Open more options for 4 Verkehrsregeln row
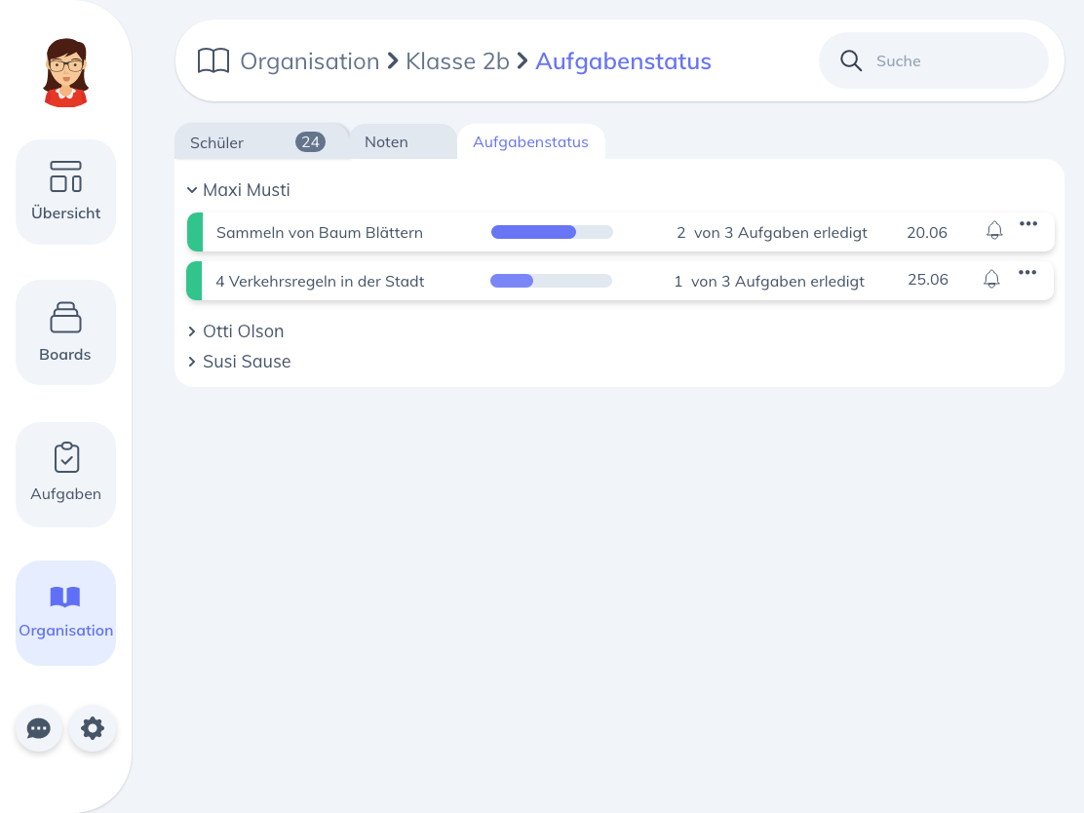The image size is (1084, 813). coord(1027,272)
